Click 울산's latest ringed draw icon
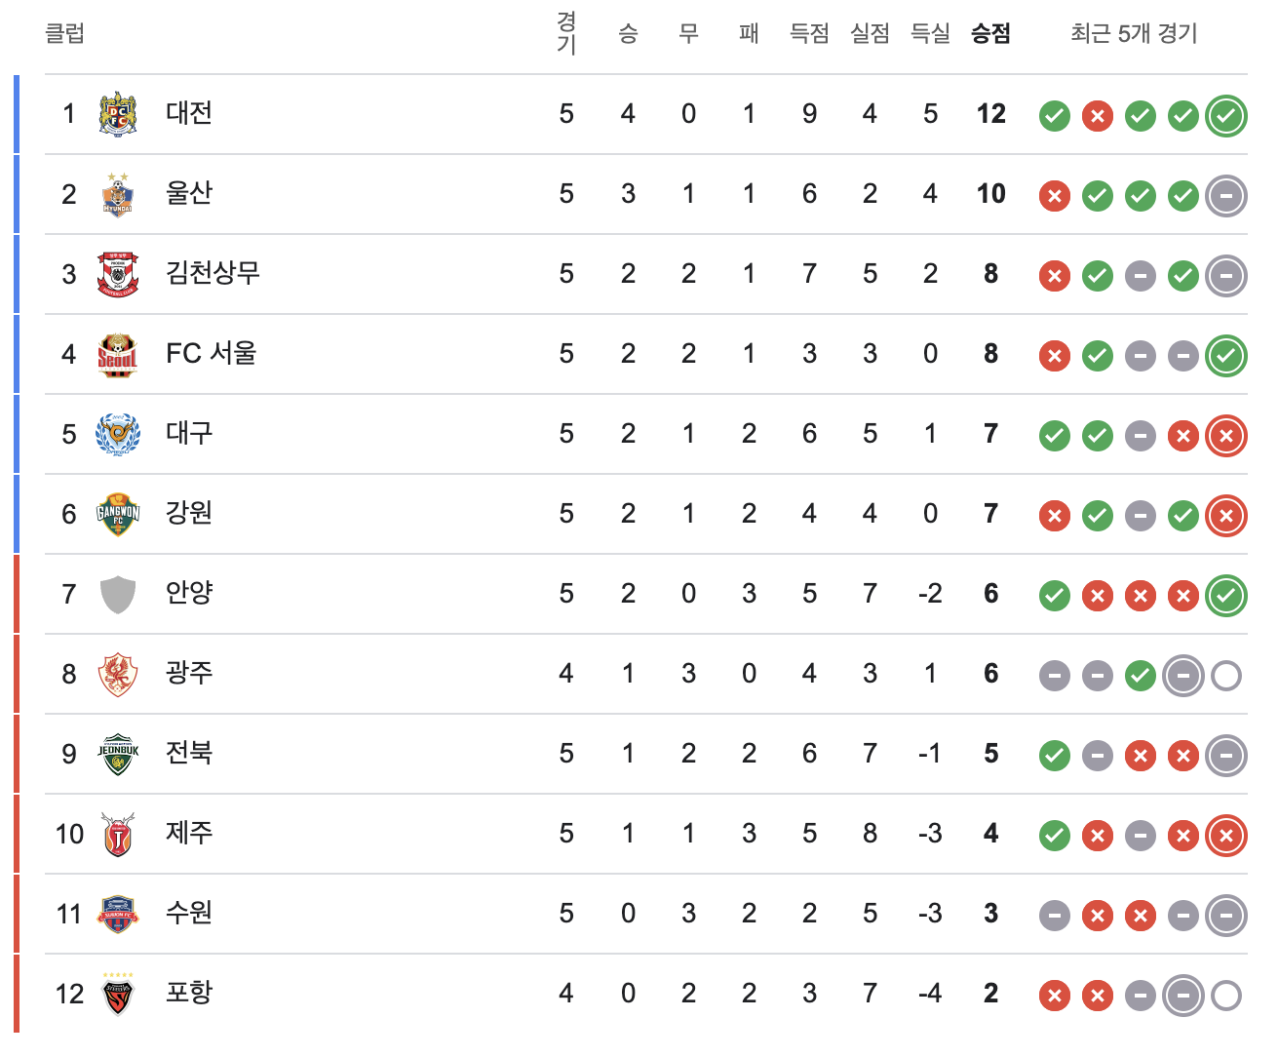1279x1057 pixels. coord(1226,196)
